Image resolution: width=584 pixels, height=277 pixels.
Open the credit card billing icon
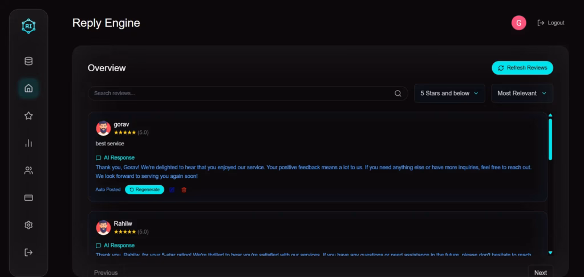tap(29, 198)
